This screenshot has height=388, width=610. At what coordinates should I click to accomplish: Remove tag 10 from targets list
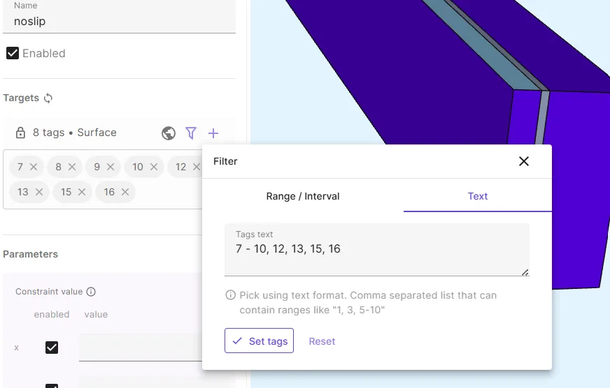(x=153, y=167)
